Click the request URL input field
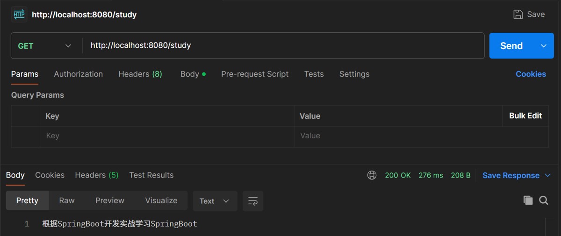This screenshot has width=561, height=236. (x=280, y=46)
